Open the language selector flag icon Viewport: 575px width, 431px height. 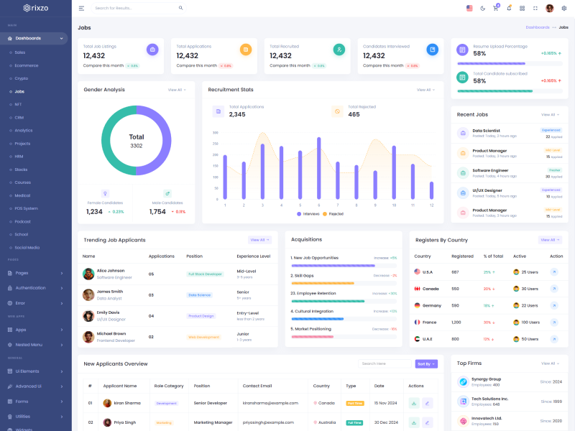pos(469,8)
